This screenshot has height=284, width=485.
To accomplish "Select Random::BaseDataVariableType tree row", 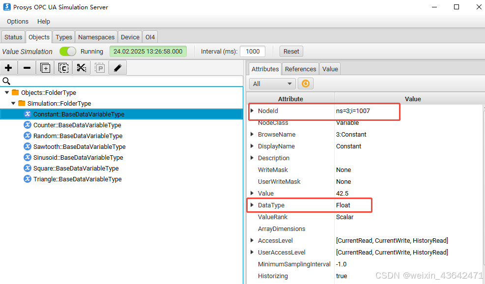I will point(121,136).
